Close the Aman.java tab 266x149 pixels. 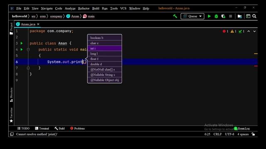coord(38,24)
